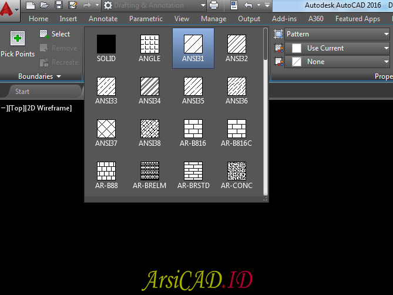Open the View ribbon tab

click(182, 19)
